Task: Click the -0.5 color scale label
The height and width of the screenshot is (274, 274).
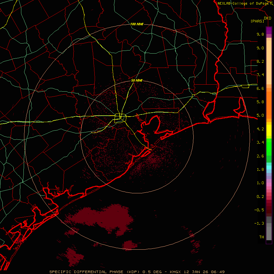Action: 259,210
